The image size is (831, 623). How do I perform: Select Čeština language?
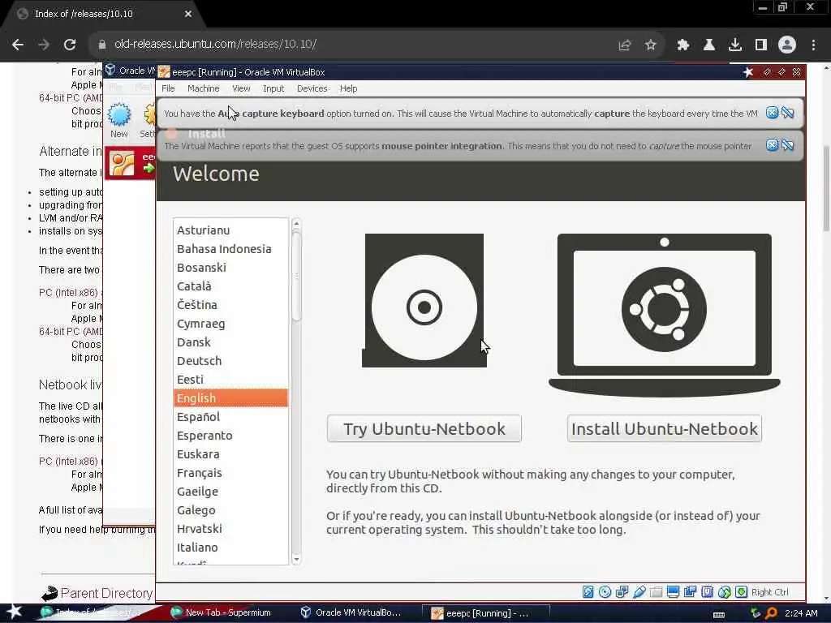click(x=231, y=305)
